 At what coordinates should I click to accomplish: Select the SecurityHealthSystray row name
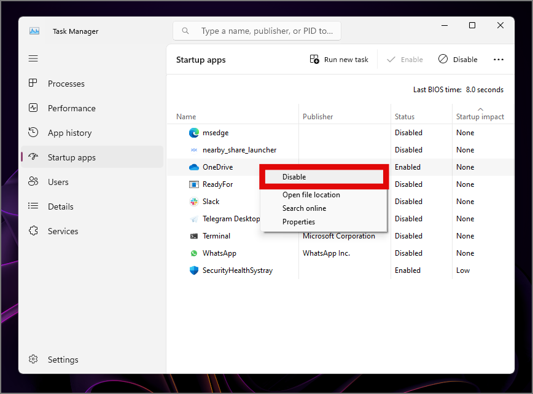238,270
